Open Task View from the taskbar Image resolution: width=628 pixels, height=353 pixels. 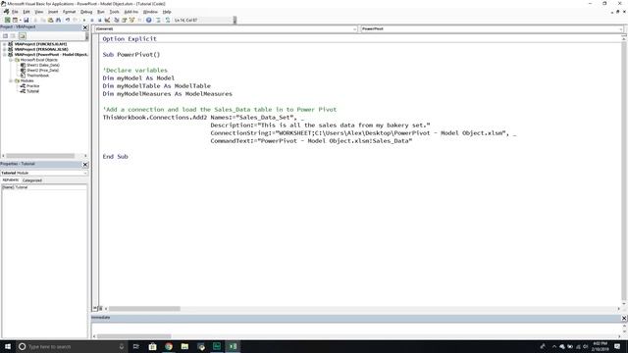136,346
